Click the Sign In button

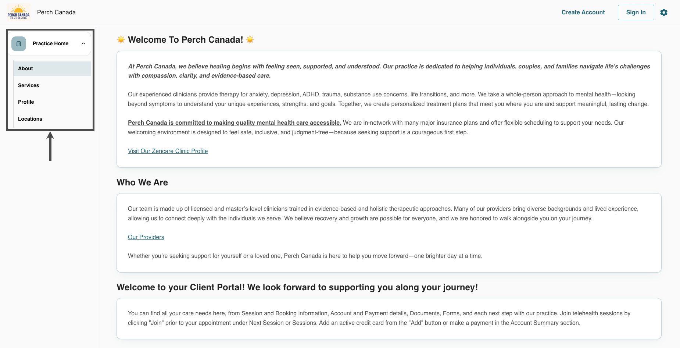pos(636,13)
